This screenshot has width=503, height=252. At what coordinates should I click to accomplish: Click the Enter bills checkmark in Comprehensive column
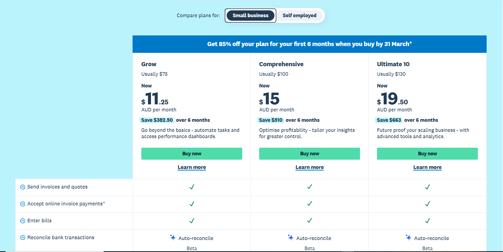tap(310, 221)
